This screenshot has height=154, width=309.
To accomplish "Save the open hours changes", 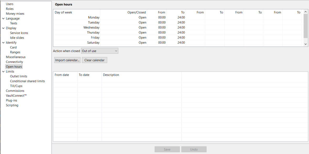I will tap(167, 149).
